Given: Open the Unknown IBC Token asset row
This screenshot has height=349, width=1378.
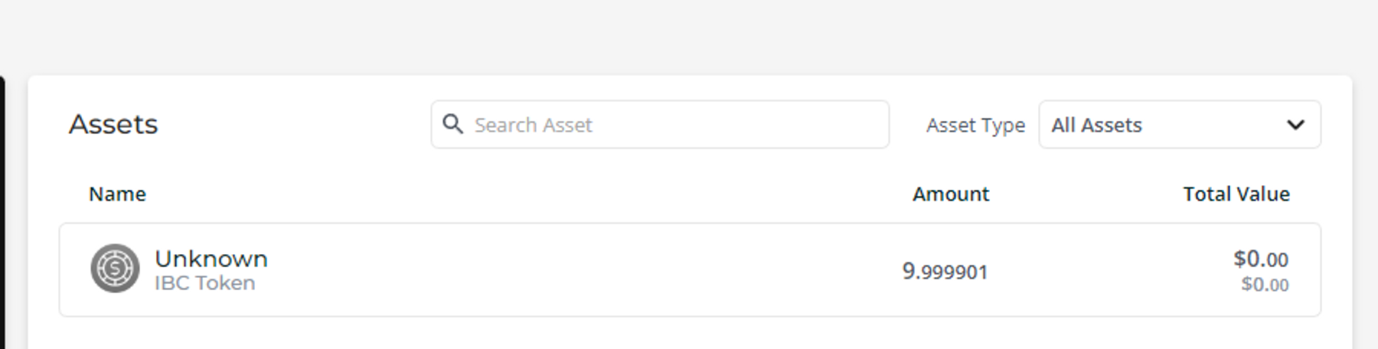Looking at the screenshot, I should (x=690, y=269).
